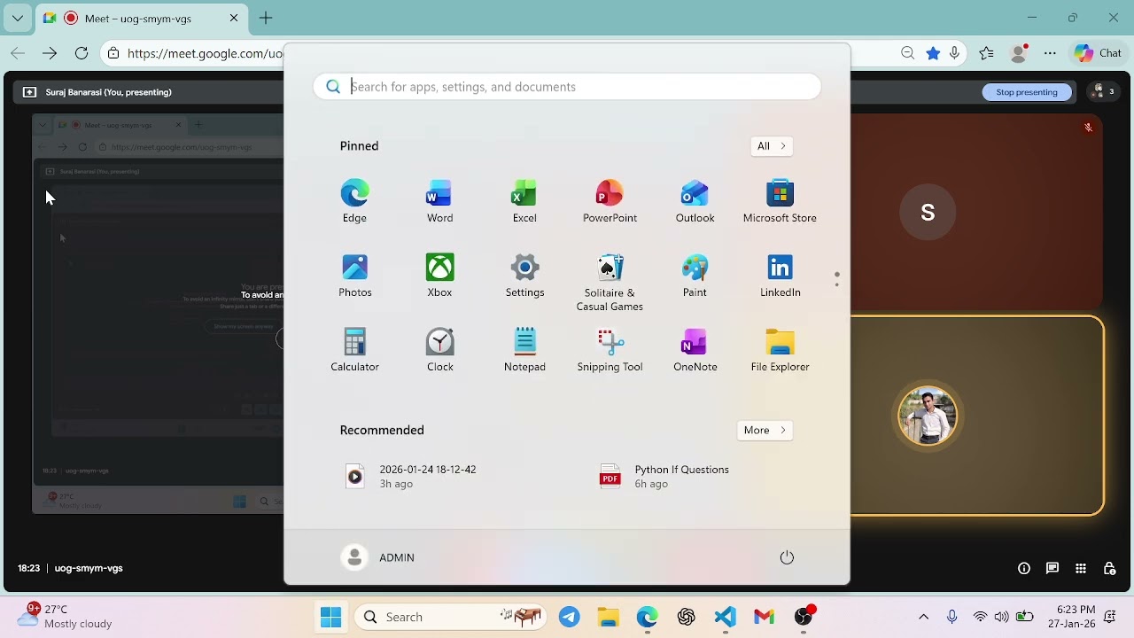Go back in the browser

[18, 53]
